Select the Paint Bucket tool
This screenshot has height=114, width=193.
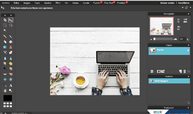11,42
